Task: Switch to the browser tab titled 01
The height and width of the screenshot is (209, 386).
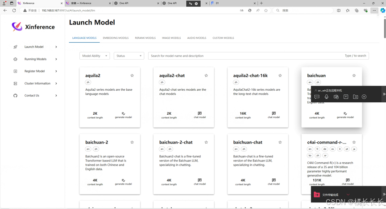Action: pyautogui.click(x=232, y=3)
